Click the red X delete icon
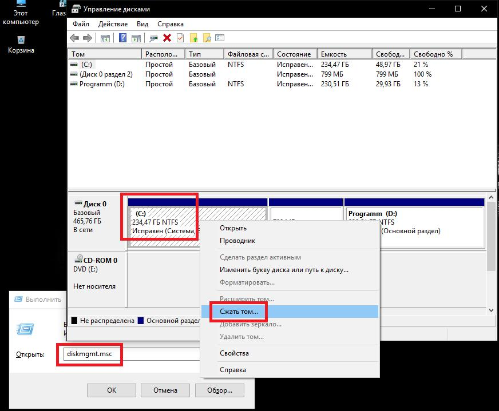 (x=167, y=38)
